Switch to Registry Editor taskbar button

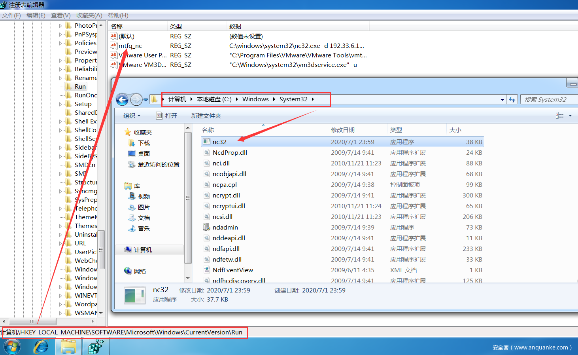coord(96,347)
